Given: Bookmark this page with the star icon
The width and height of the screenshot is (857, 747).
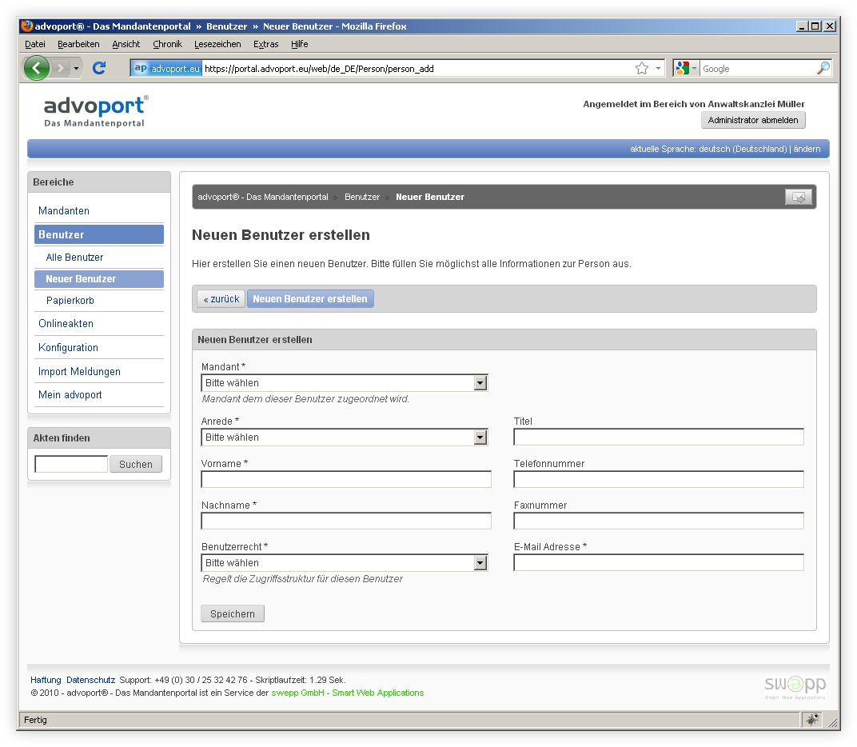Looking at the screenshot, I should click(x=642, y=68).
